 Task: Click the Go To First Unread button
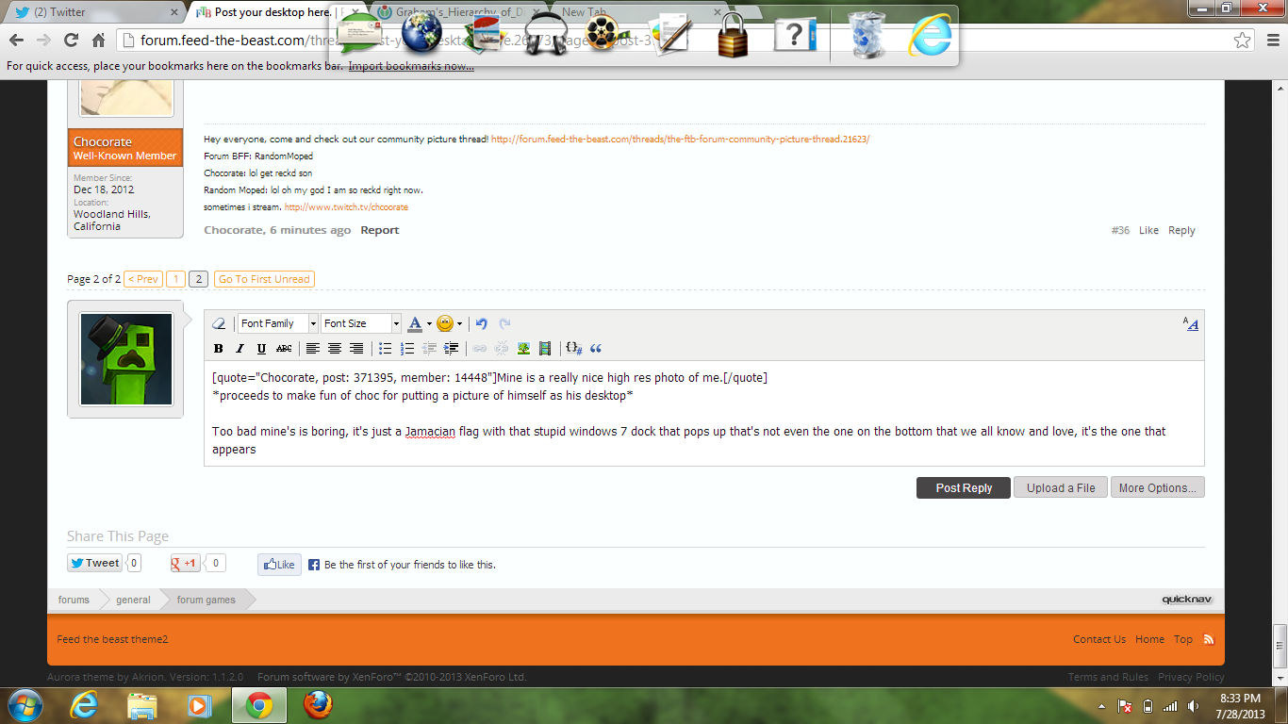click(264, 279)
